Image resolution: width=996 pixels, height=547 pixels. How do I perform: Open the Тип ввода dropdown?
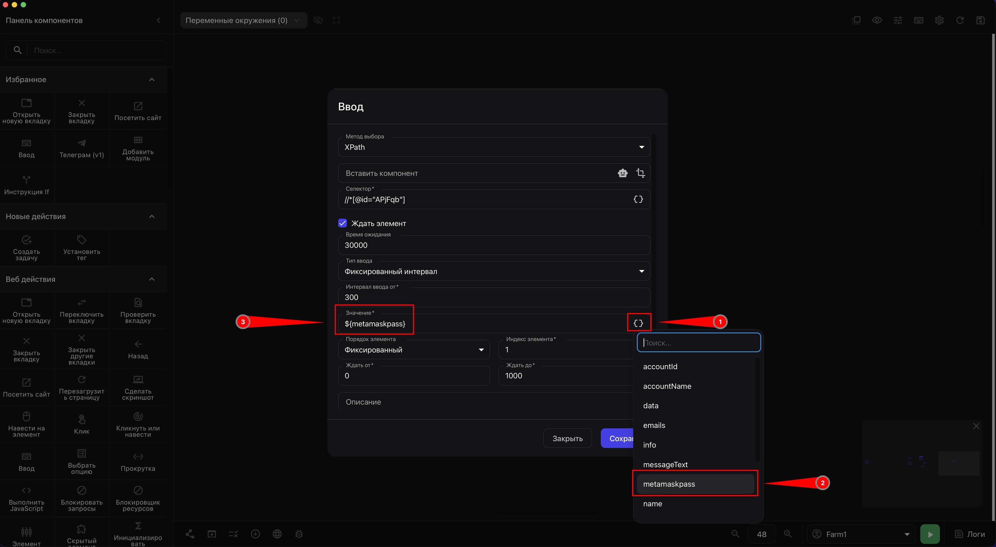pyautogui.click(x=494, y=271)
